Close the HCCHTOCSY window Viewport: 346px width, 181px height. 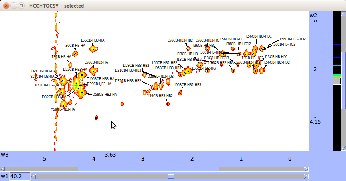6,6
